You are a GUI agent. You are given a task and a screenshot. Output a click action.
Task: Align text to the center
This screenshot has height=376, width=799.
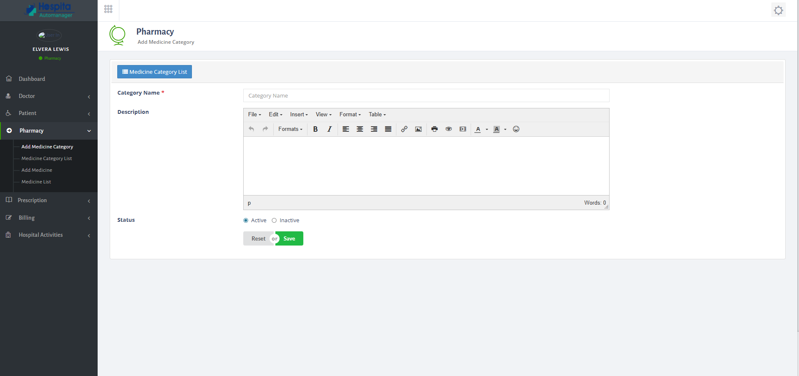pos(360,129)
